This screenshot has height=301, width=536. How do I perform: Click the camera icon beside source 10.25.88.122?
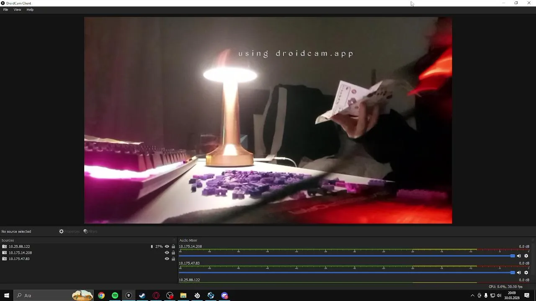click(4, 247)
